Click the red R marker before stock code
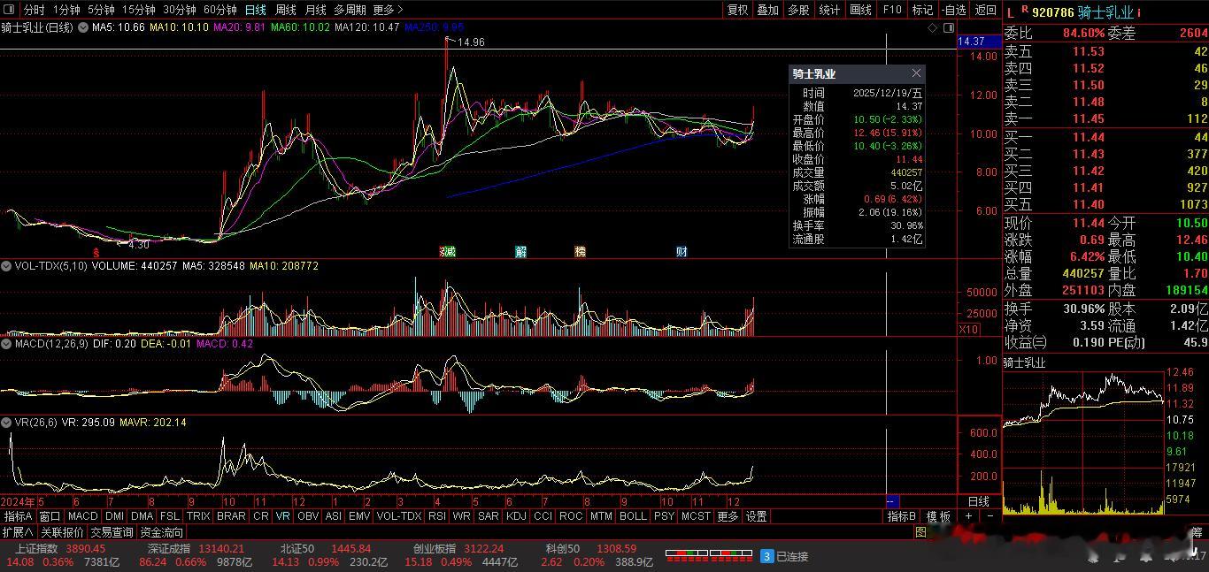This screenshot has width=1209, height=572. [x=1025, y=10]
